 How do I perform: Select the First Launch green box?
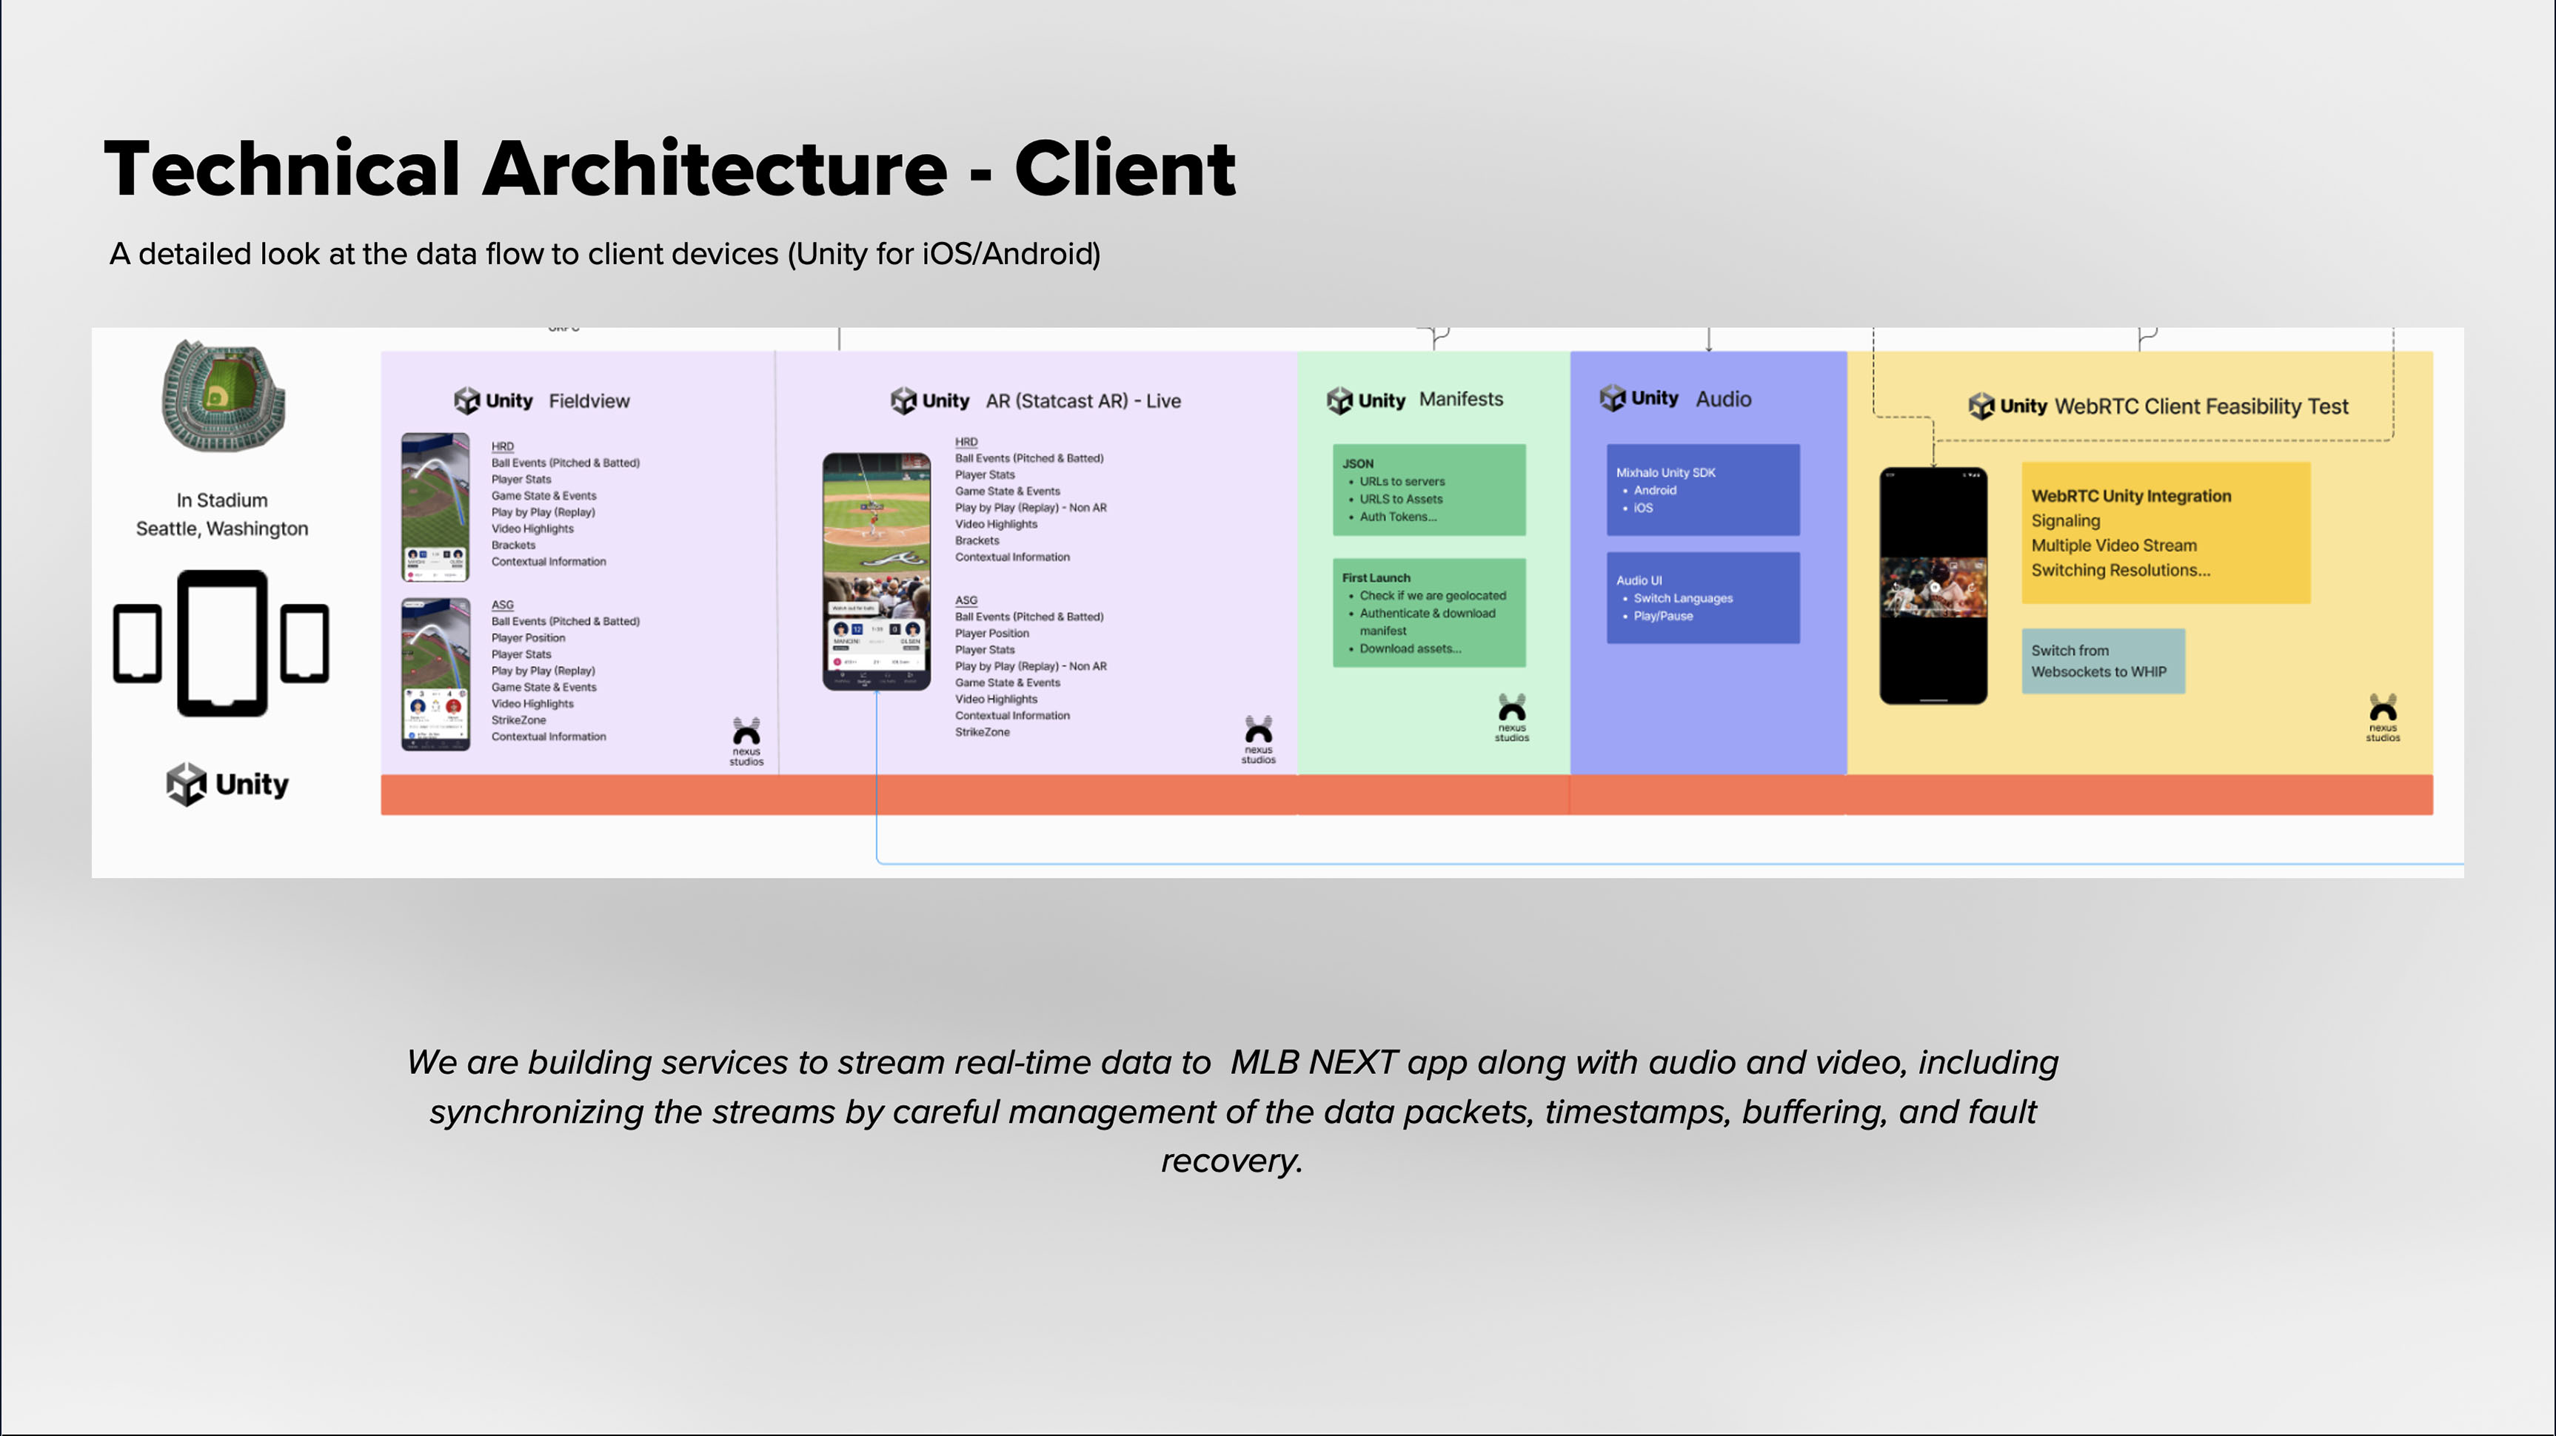(x=1429, y=612)
